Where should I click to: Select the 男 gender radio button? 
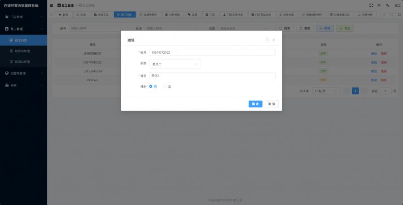[151, 86]
